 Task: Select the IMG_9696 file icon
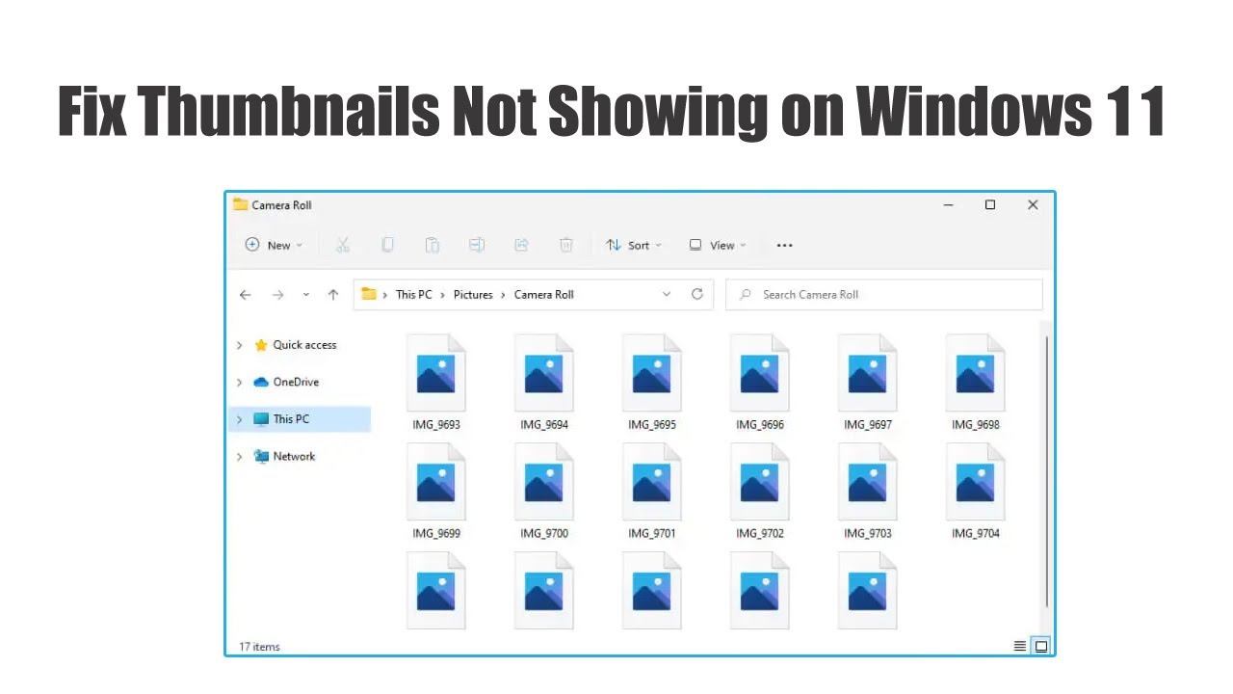point(760,373)
